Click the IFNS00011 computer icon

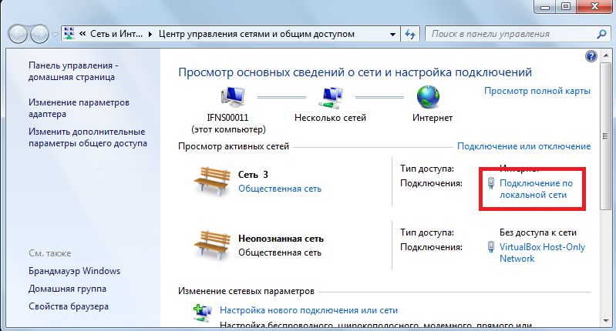point(233,98)
